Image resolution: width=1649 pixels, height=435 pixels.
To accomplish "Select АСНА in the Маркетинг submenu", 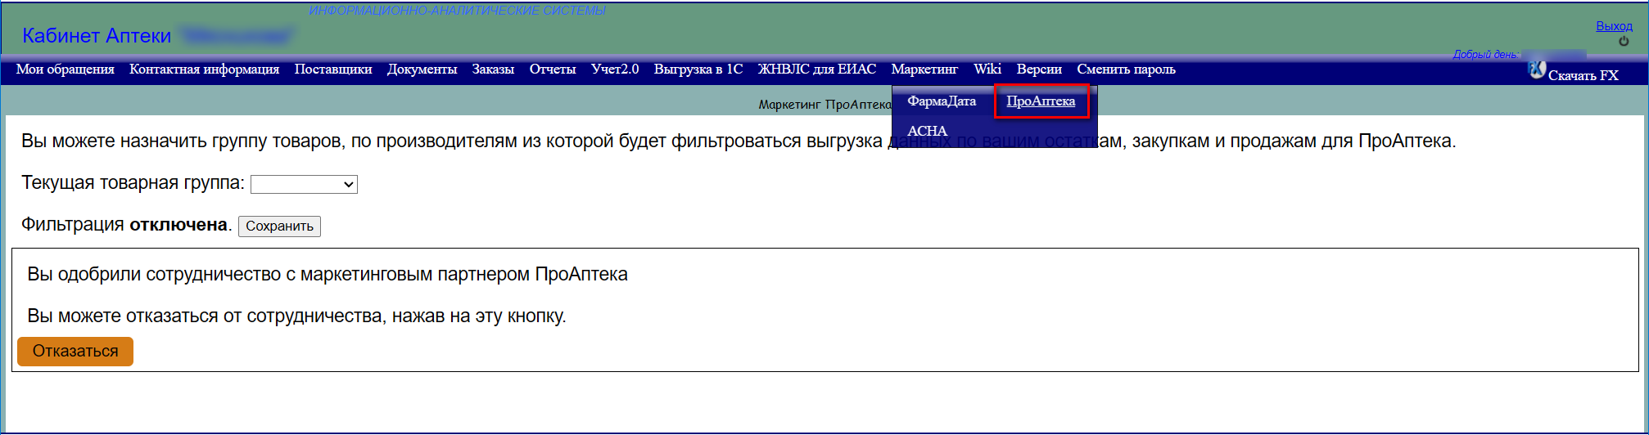I will pyautogui.click(x=927, y=131).
